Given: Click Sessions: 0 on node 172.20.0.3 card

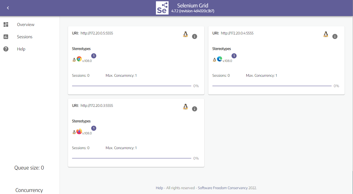Looking at the screenshot, I should 81,148.
